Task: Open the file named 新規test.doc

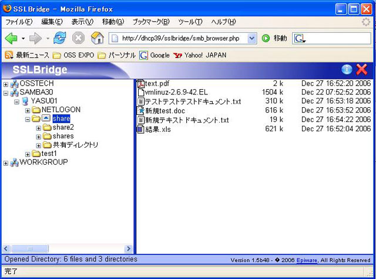Action: (x=165, y=111)
